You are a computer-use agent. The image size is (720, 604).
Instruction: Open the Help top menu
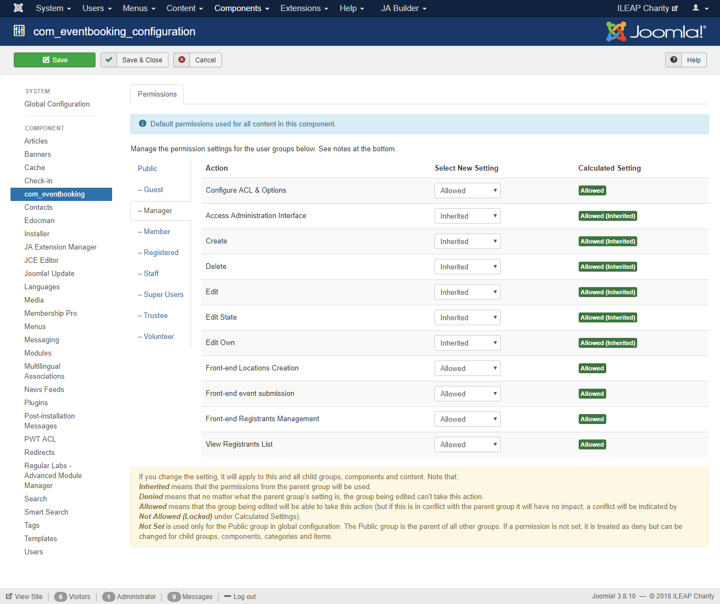352,8
